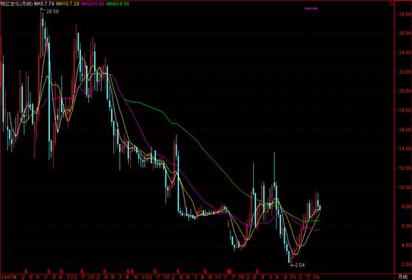Viewport: 412px width, 280px height.
Task: Click the red star event marker on time axis
Action: [x=229, y=271]
